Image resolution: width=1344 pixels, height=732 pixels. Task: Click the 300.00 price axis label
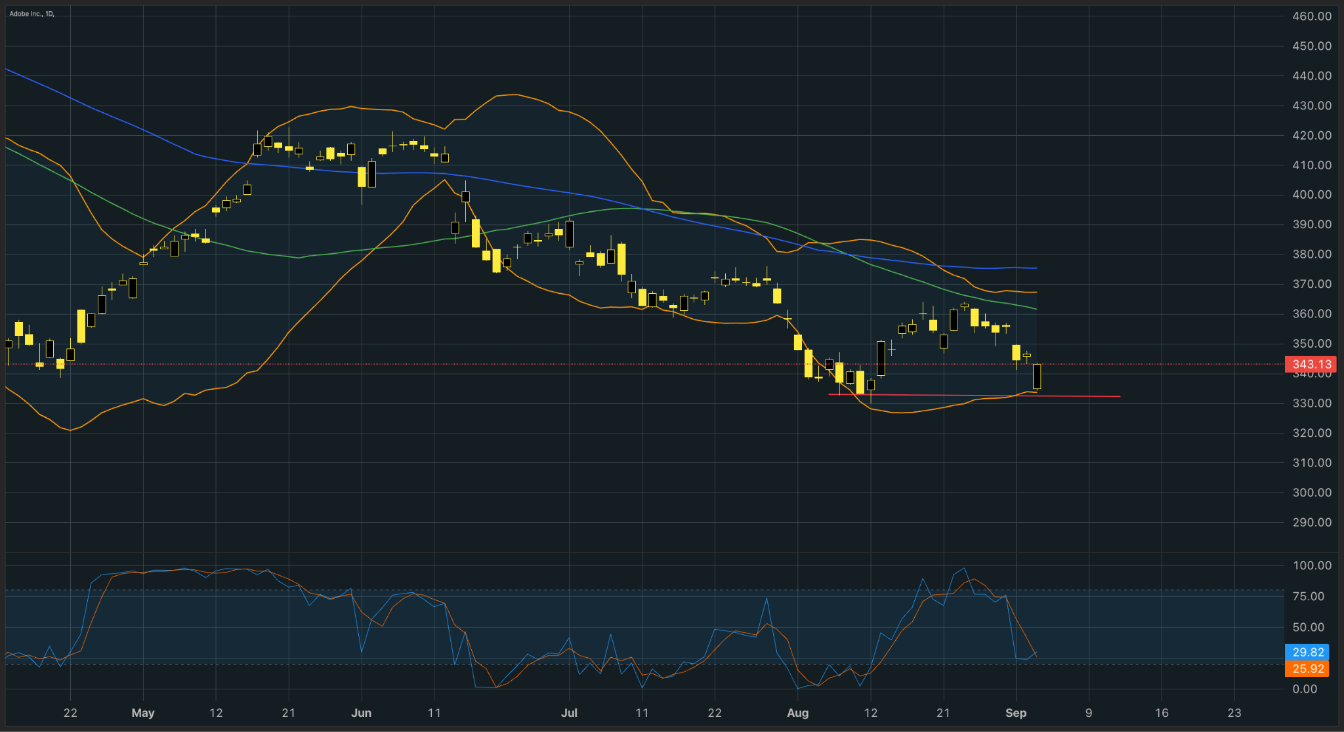coord(1312,493)
